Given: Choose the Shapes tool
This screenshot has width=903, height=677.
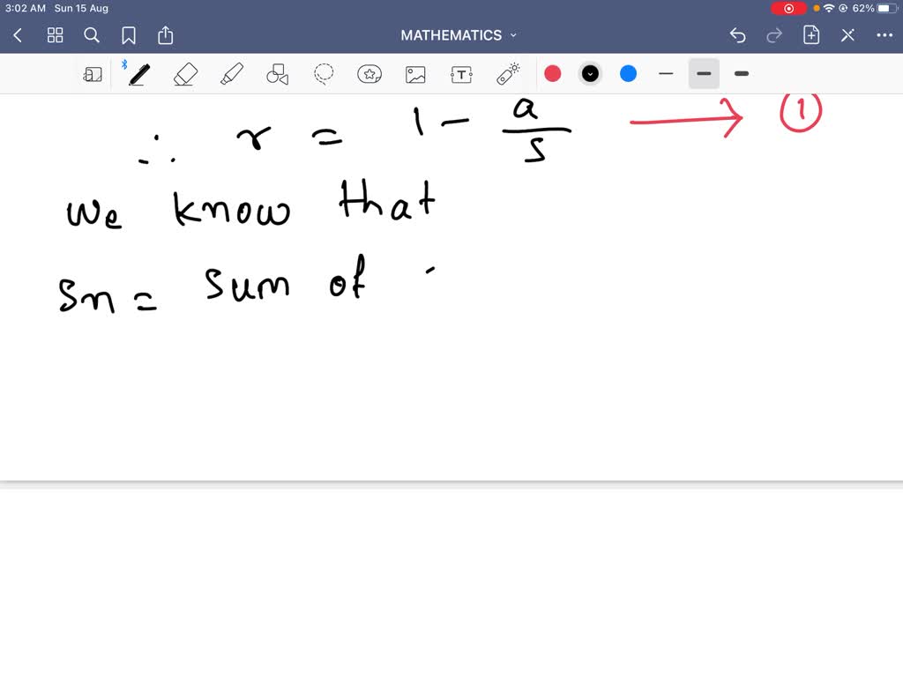Looking at the screenshot, I should [278, 74].
